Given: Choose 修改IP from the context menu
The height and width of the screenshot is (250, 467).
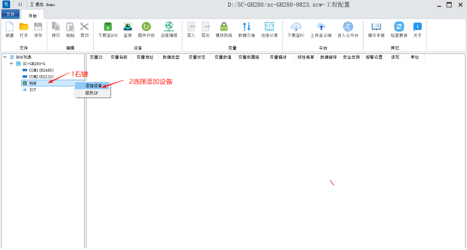Looking at the screenshot, I should pos(92,93).
